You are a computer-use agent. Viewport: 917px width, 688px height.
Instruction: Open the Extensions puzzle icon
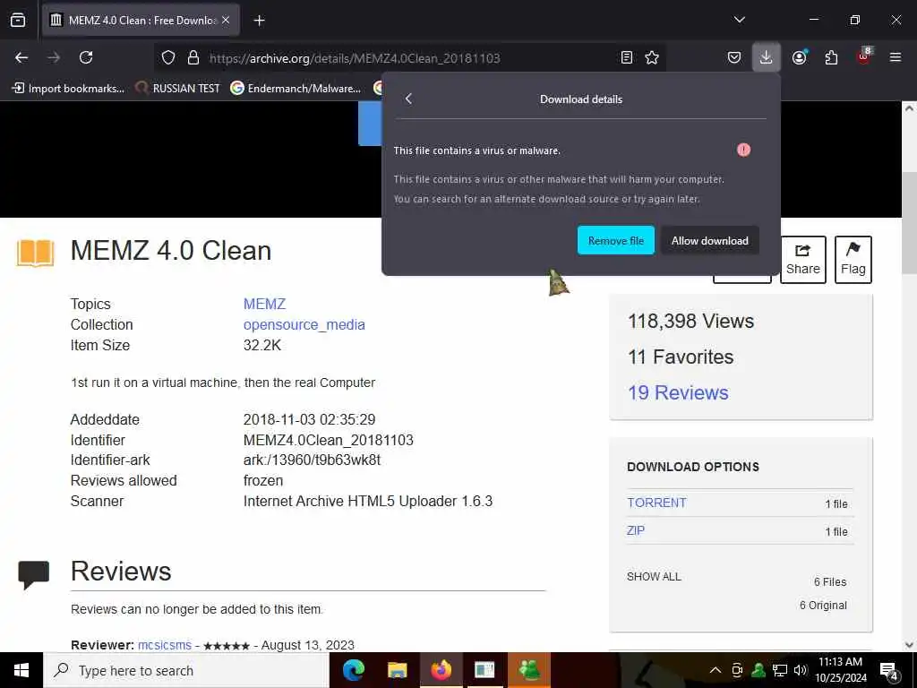[831, 57]
